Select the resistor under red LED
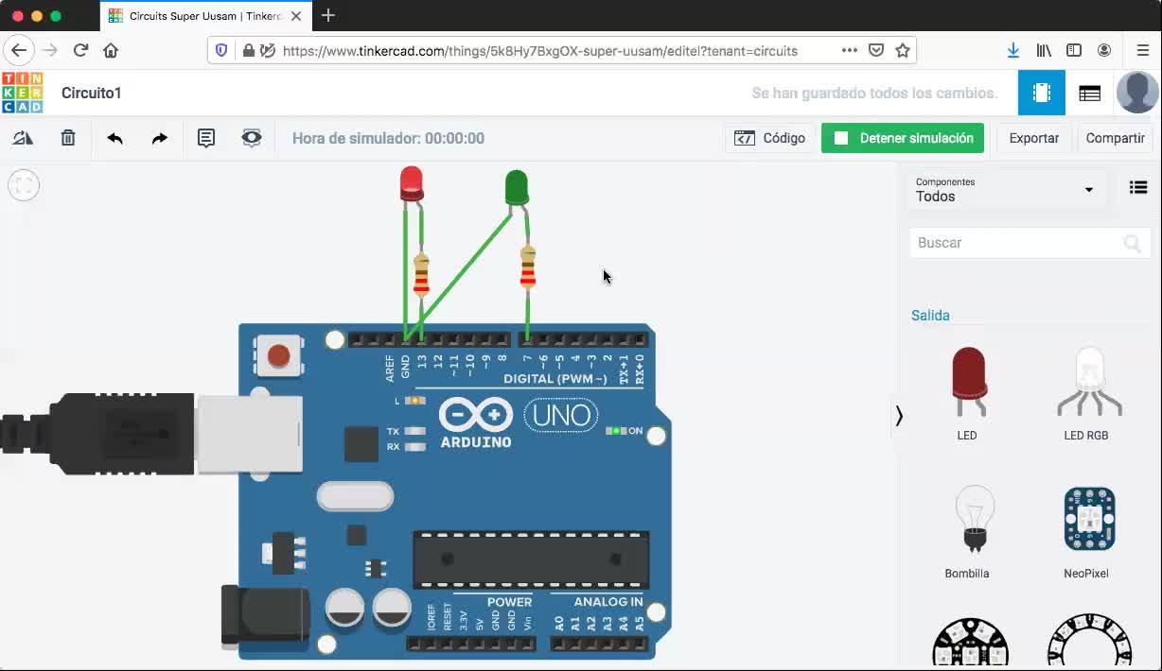 (x=422, y=276)
